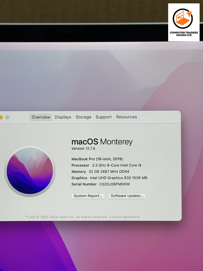The image size is (203, 271).
Task: Click the Serial Number label
Action: [x=84, y=184]
